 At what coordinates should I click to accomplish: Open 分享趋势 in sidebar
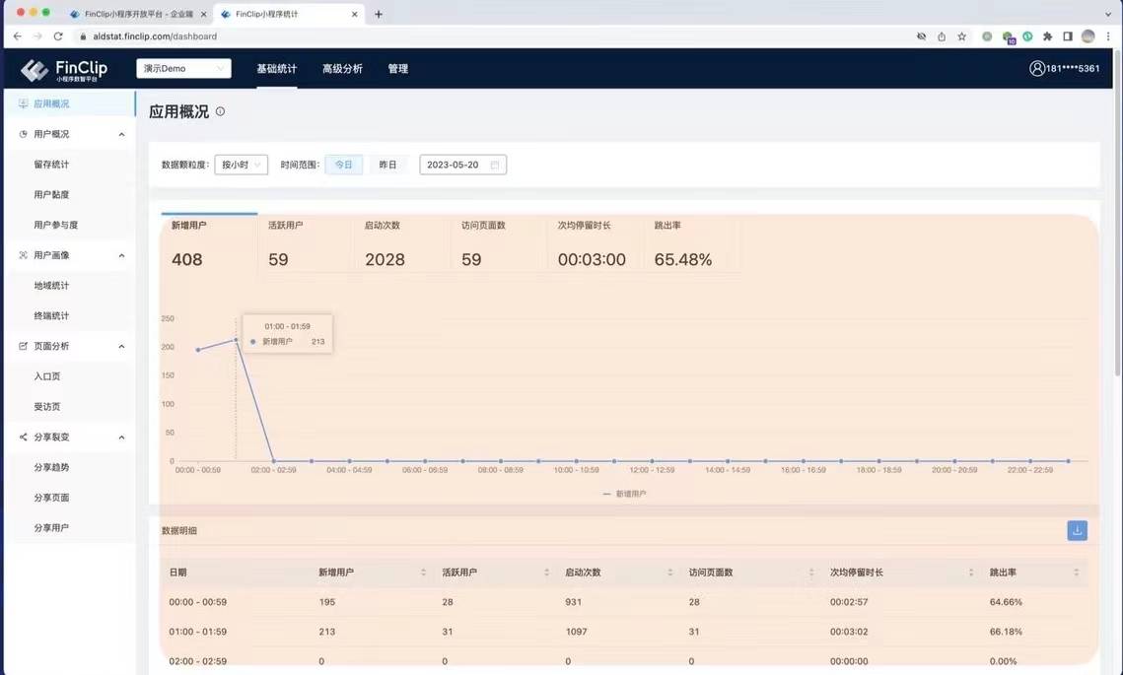point(51,467)
